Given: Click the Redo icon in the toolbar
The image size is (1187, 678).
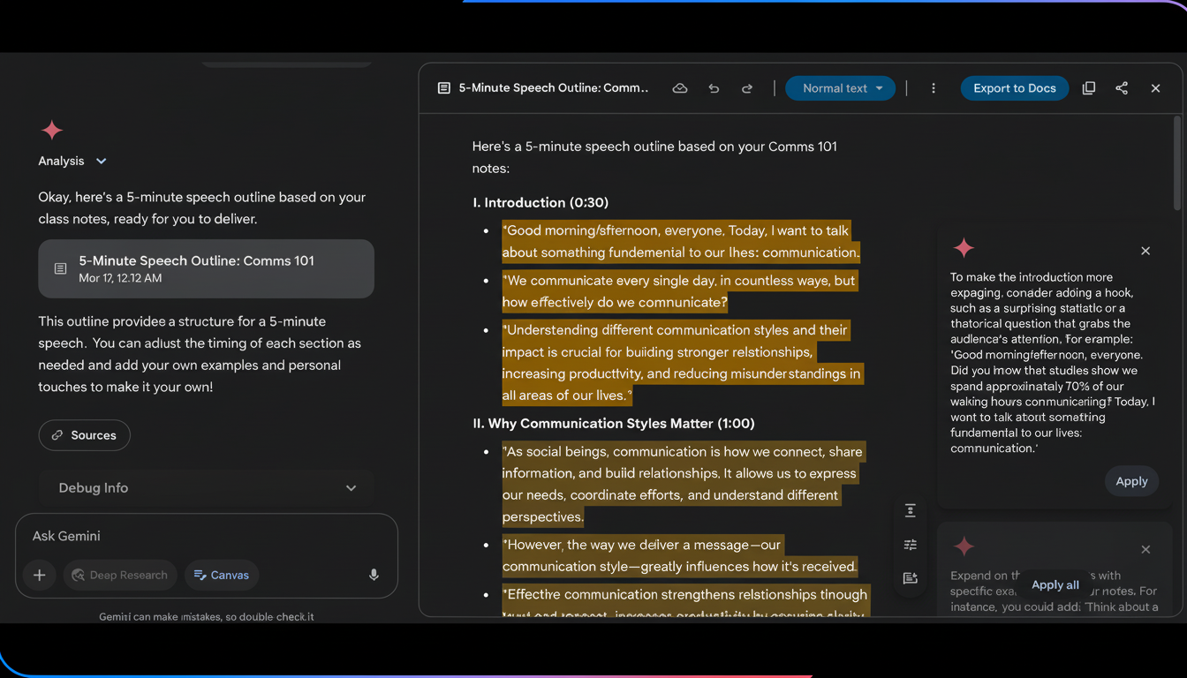Looking at the screenshot, I should (x=747, y=88).
